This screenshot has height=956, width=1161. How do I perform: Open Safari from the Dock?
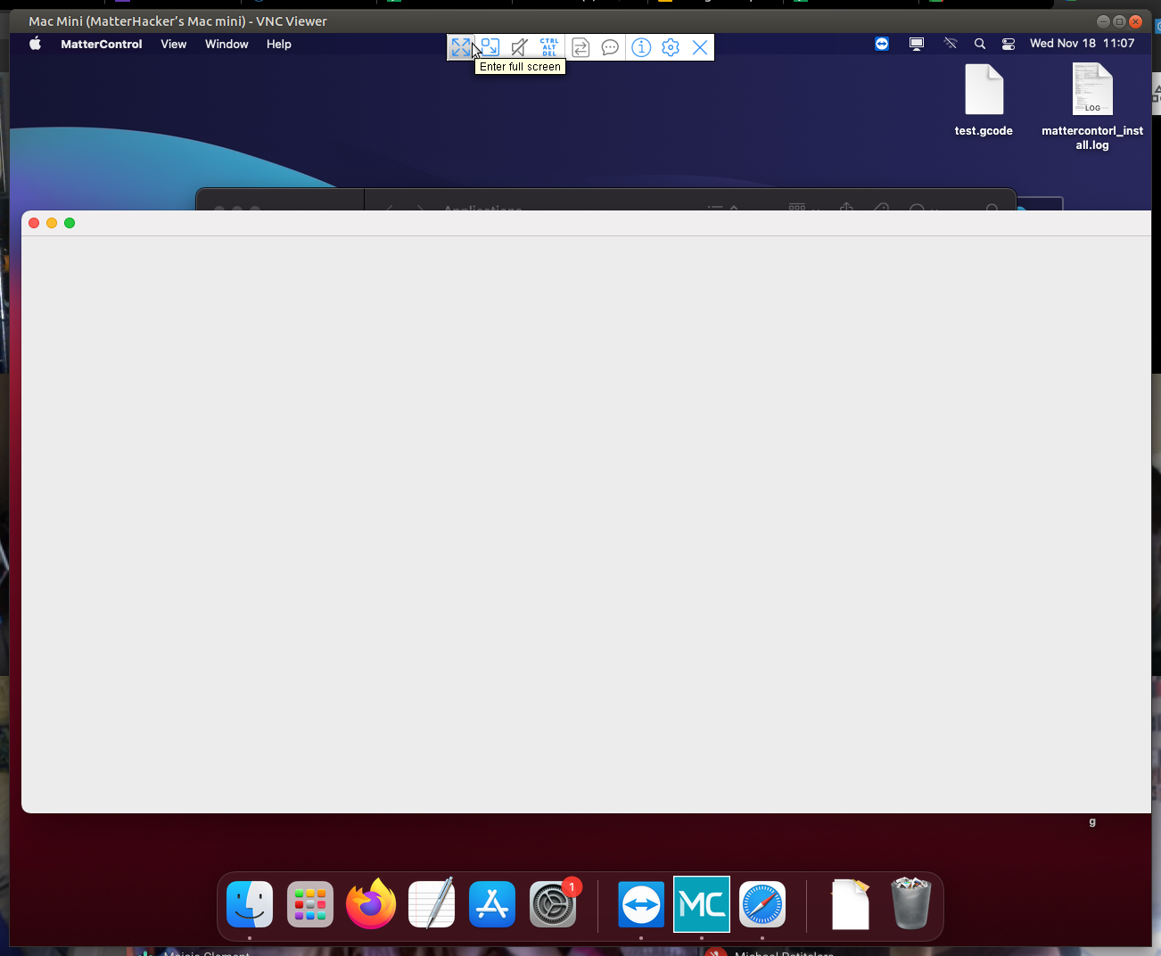(762, 903)
